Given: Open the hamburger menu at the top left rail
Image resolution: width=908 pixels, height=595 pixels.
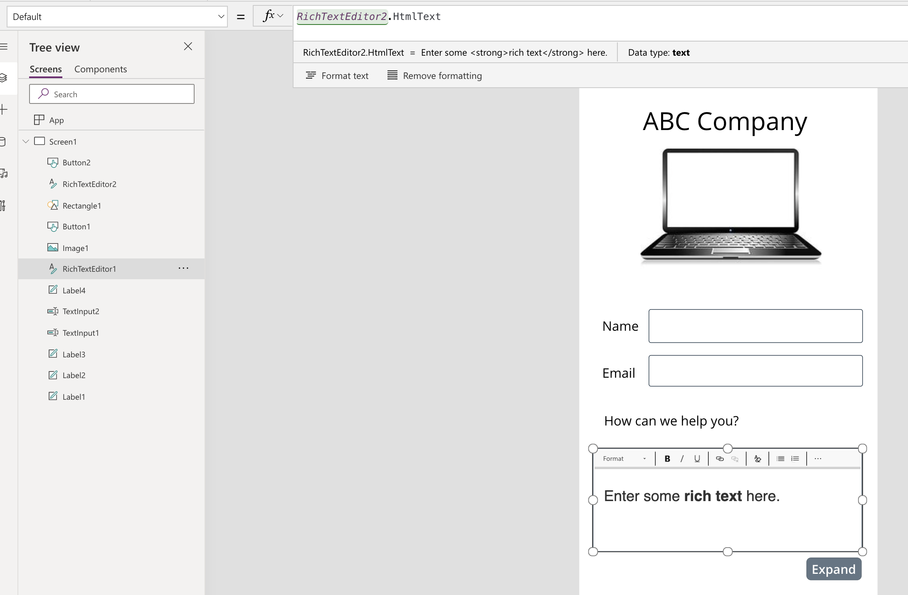Looking at the screenshot, I should 4,47.
